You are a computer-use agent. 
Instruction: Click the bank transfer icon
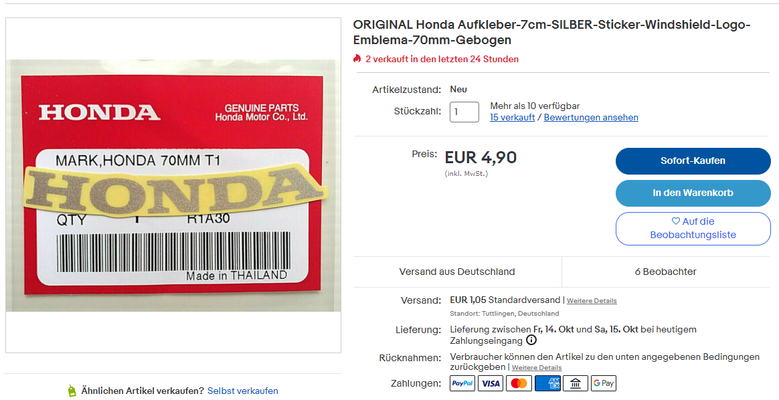click(x=576, y=383)
